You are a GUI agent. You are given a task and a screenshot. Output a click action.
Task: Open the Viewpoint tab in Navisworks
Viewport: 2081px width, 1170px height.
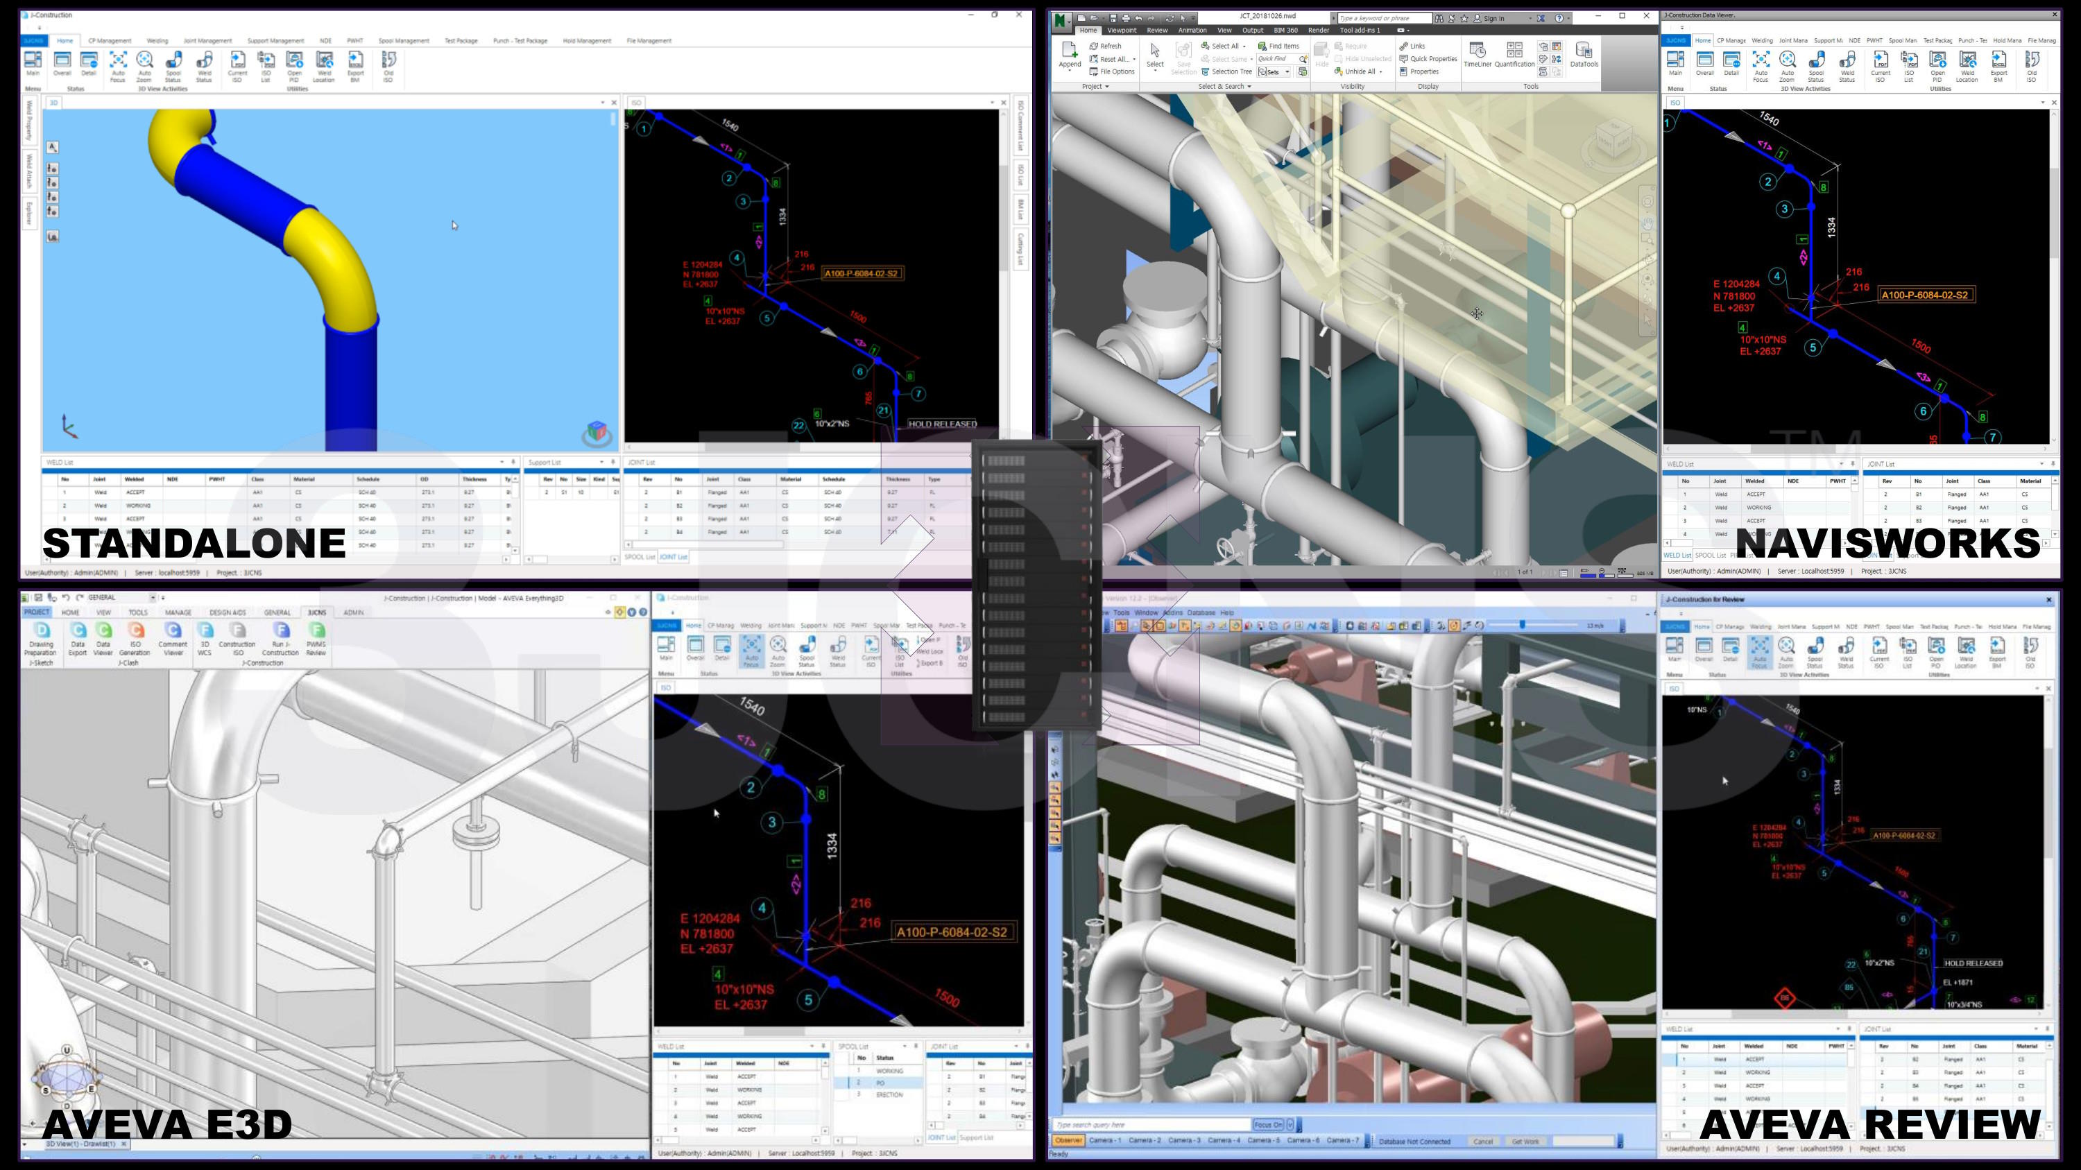(x=1121, y=30)
